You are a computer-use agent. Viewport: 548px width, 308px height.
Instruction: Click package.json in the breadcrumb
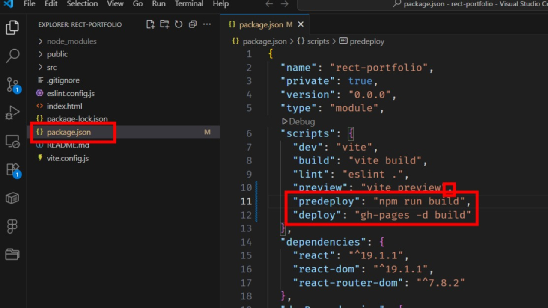pyautogui.click(x=264, y=41)
